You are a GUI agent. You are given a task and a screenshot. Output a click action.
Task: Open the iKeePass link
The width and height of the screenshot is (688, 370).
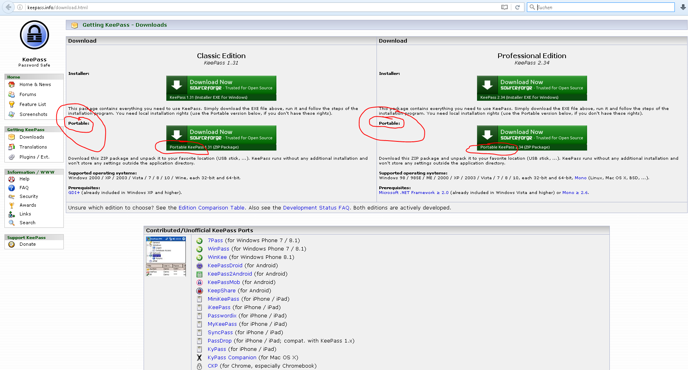[219, 307]
